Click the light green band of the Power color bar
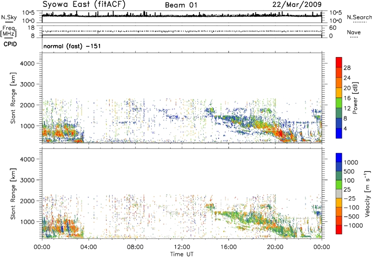This screenshot has height=257, width=372. click(339, 103)
